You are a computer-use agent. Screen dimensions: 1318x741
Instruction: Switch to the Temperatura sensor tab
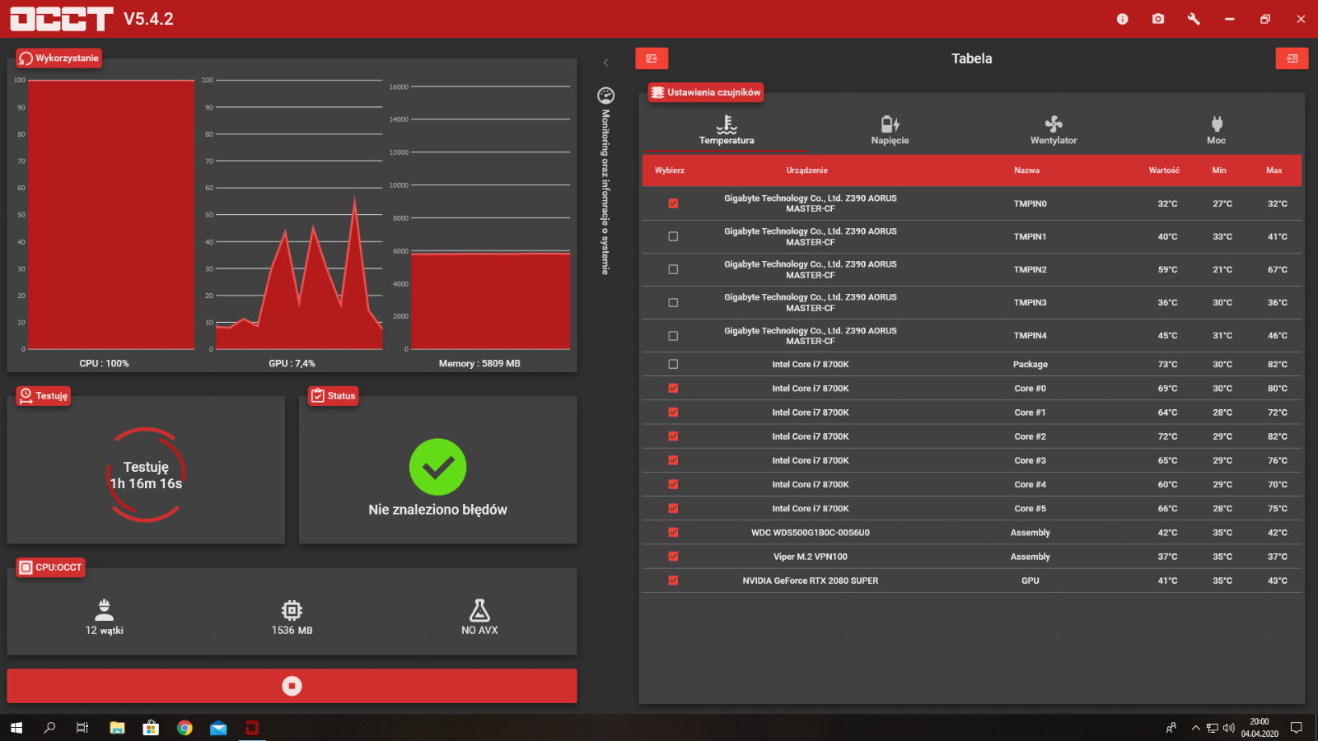click(727, 130)
